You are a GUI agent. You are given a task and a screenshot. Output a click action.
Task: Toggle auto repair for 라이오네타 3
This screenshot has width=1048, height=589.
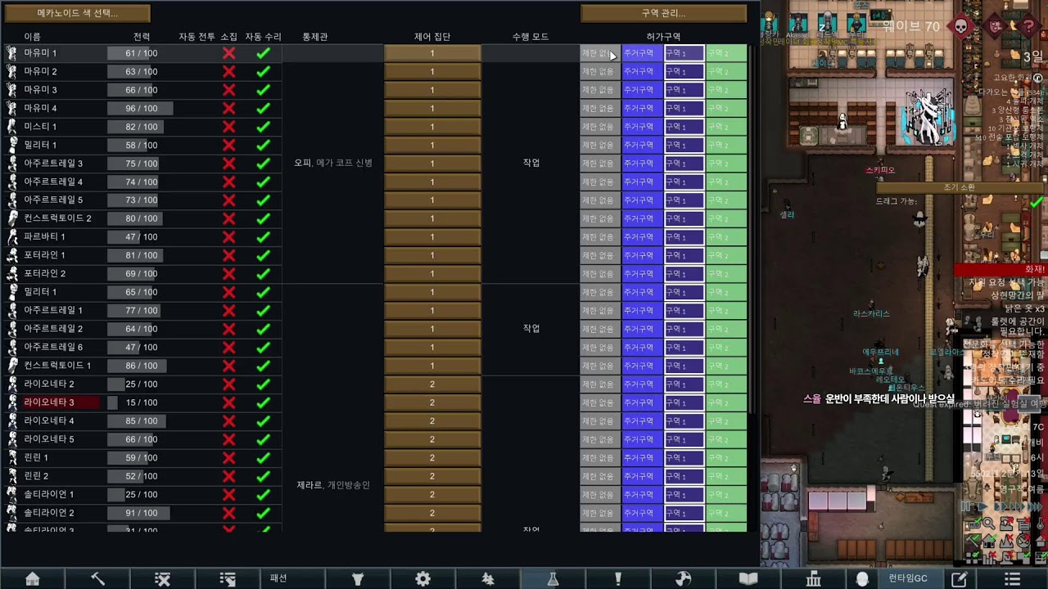click(x=263, y=402)
